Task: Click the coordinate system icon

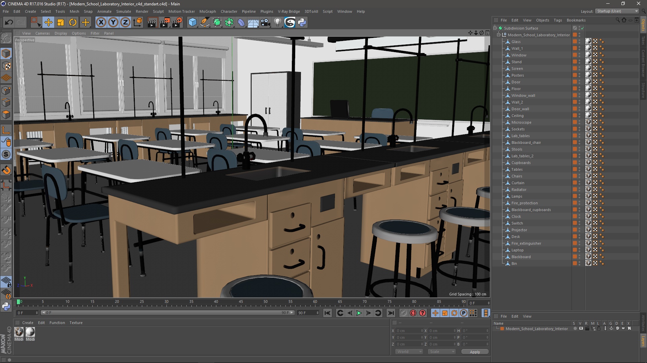Action: click(138, 23)
